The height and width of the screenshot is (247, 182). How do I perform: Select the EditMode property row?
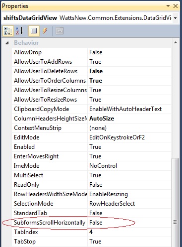tap(91, 137)
